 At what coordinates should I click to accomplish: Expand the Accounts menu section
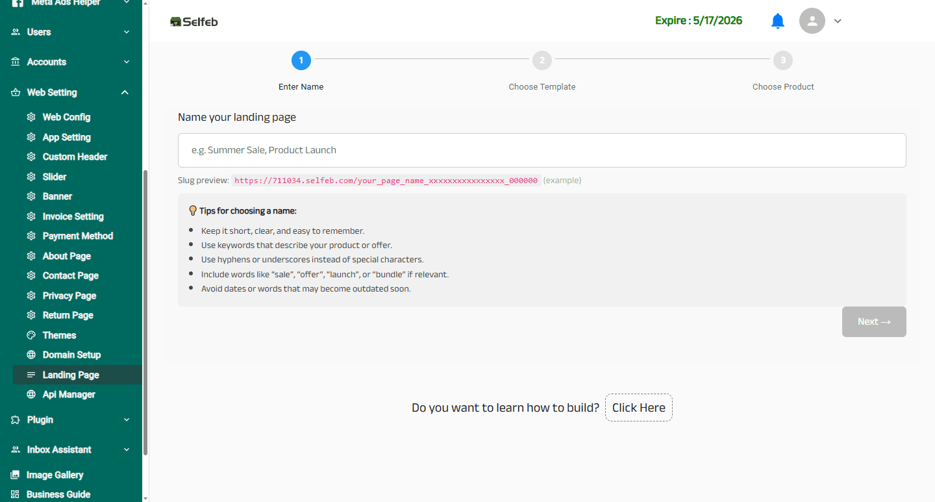[127, 62]
